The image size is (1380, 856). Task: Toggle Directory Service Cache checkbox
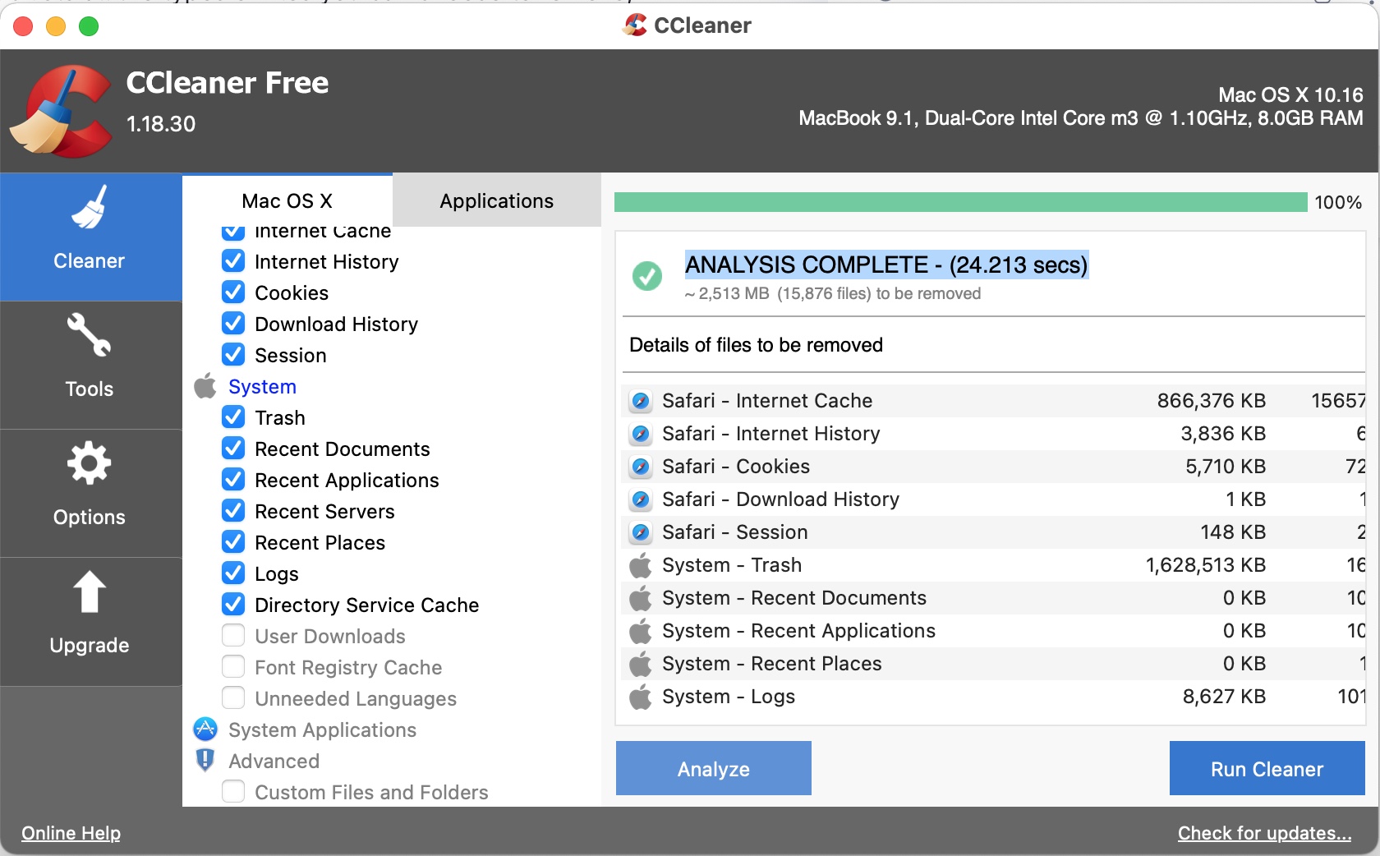pos(233,605)
